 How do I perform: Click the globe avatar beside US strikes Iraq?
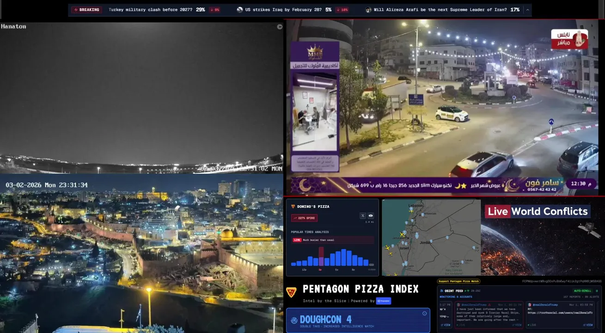point(240,10)
